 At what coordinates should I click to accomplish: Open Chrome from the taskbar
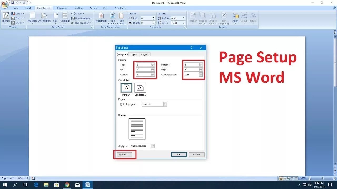pos(67,185)
